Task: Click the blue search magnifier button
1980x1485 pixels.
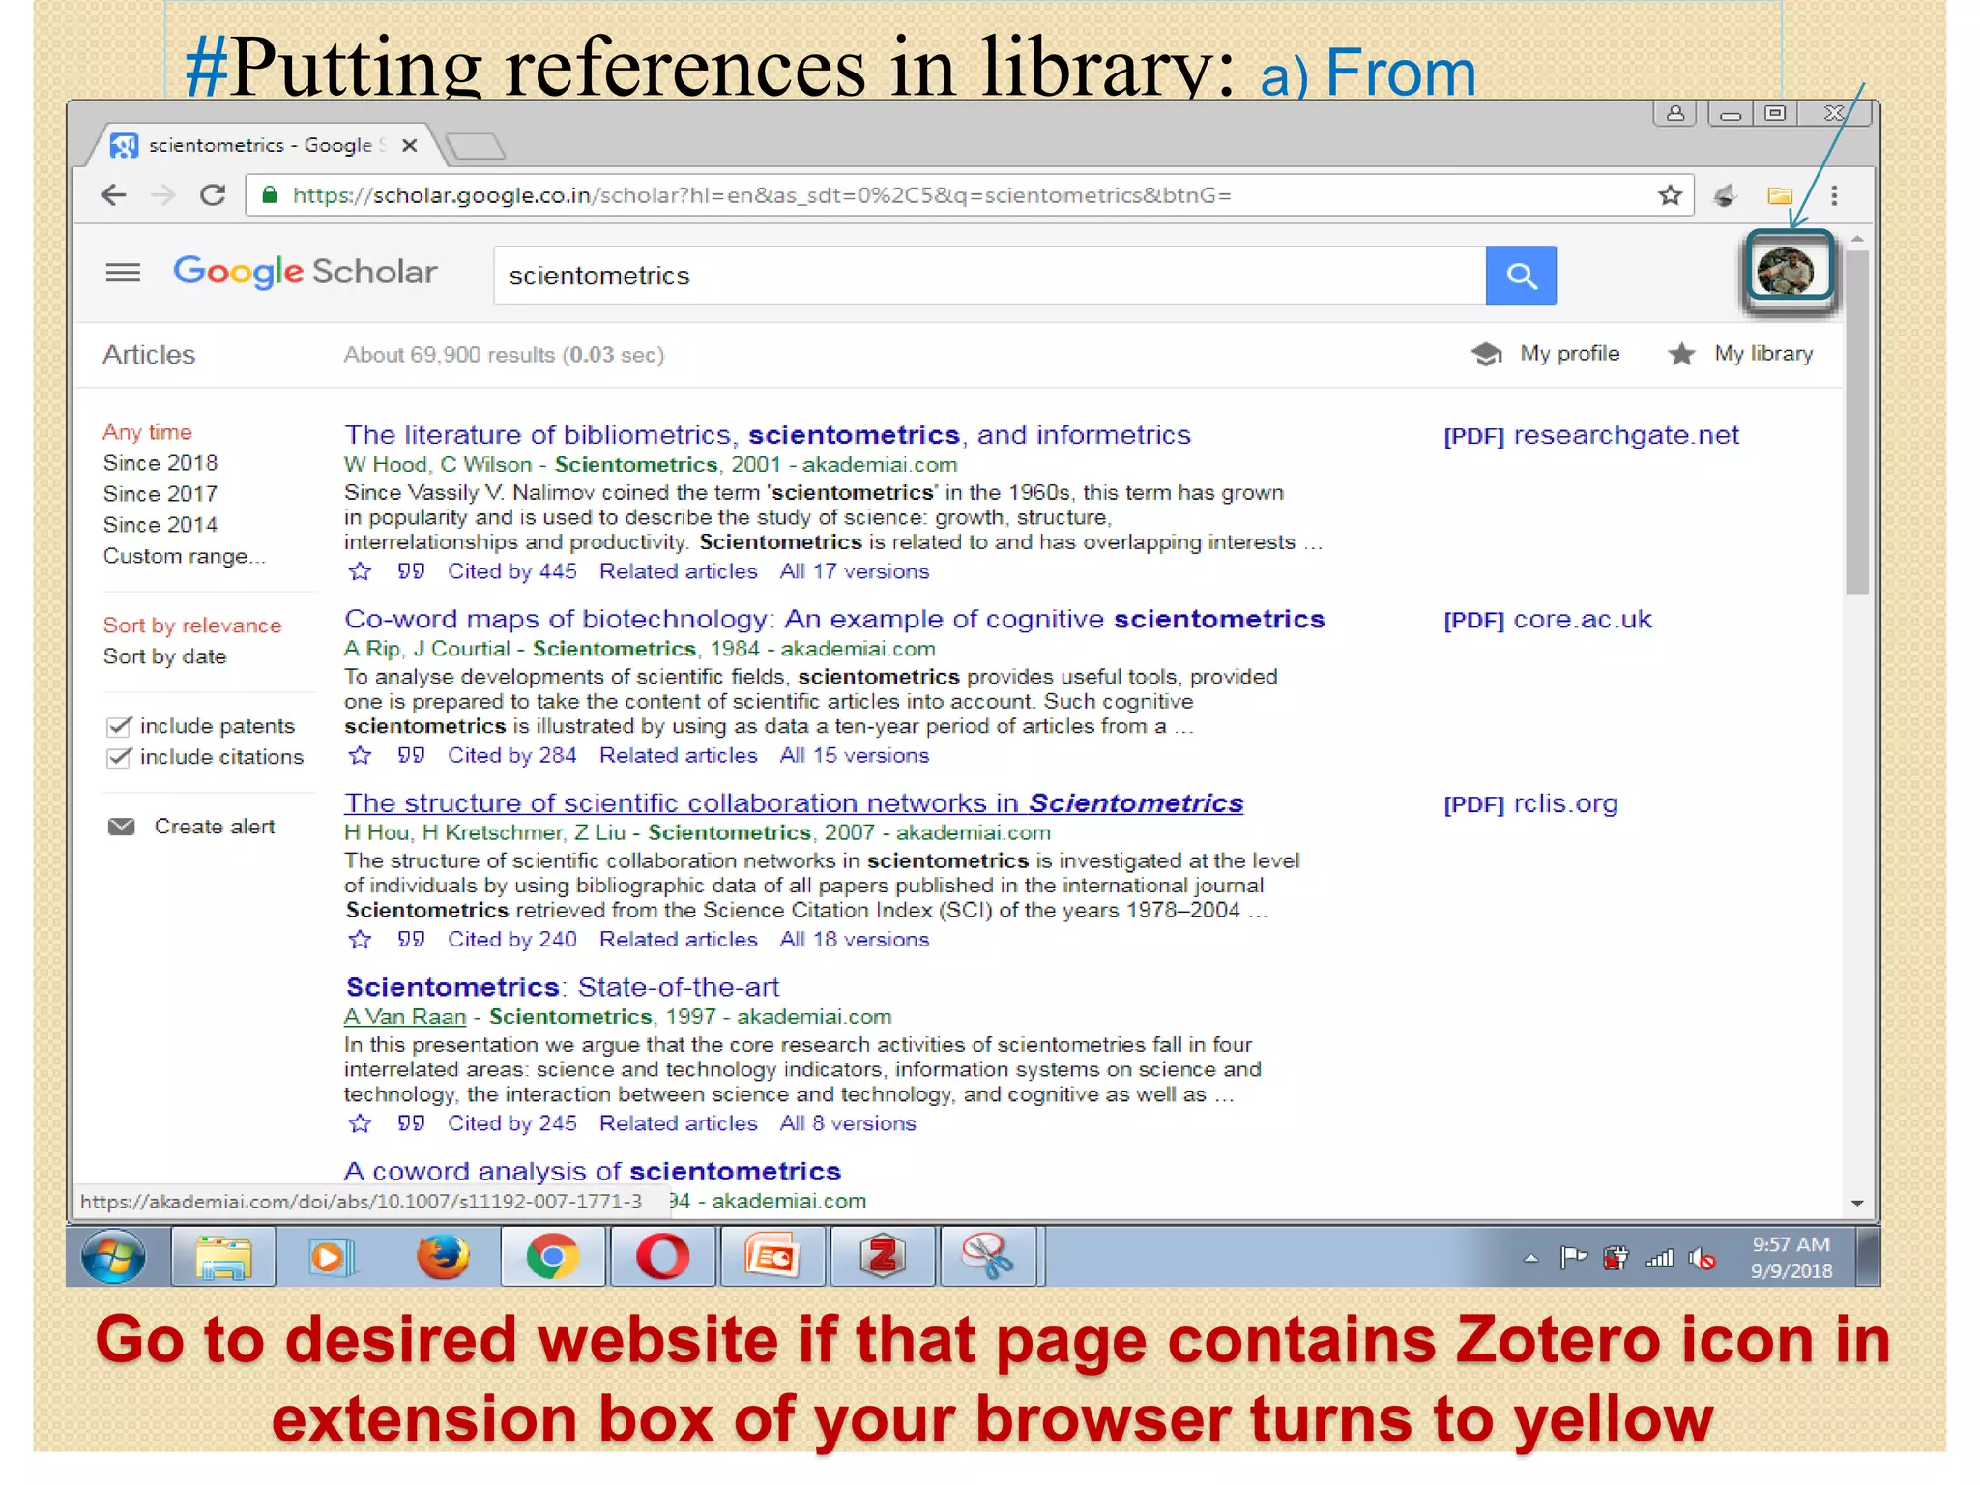Action: click(x=1521, y=276)
